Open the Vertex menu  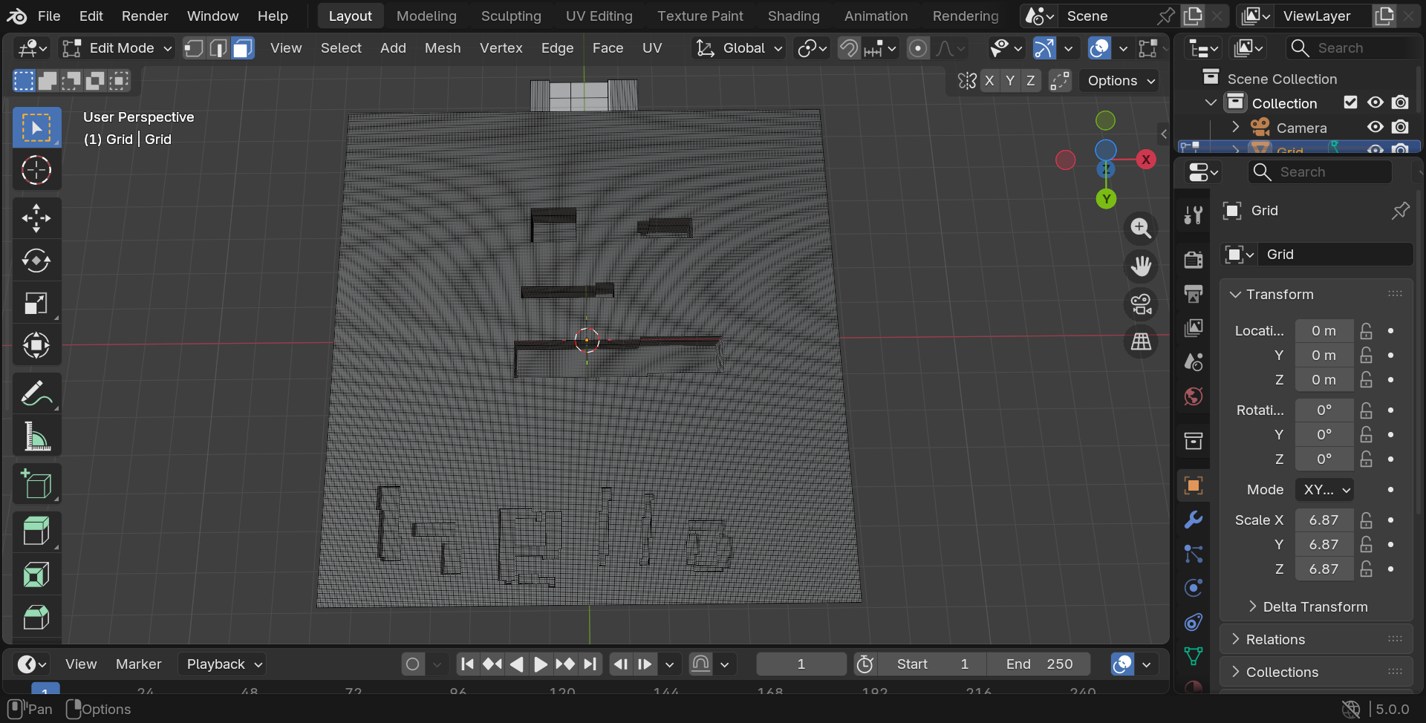[501, 48]
